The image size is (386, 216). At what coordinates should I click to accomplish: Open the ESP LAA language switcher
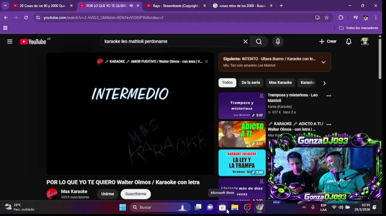tap(323, 207)
